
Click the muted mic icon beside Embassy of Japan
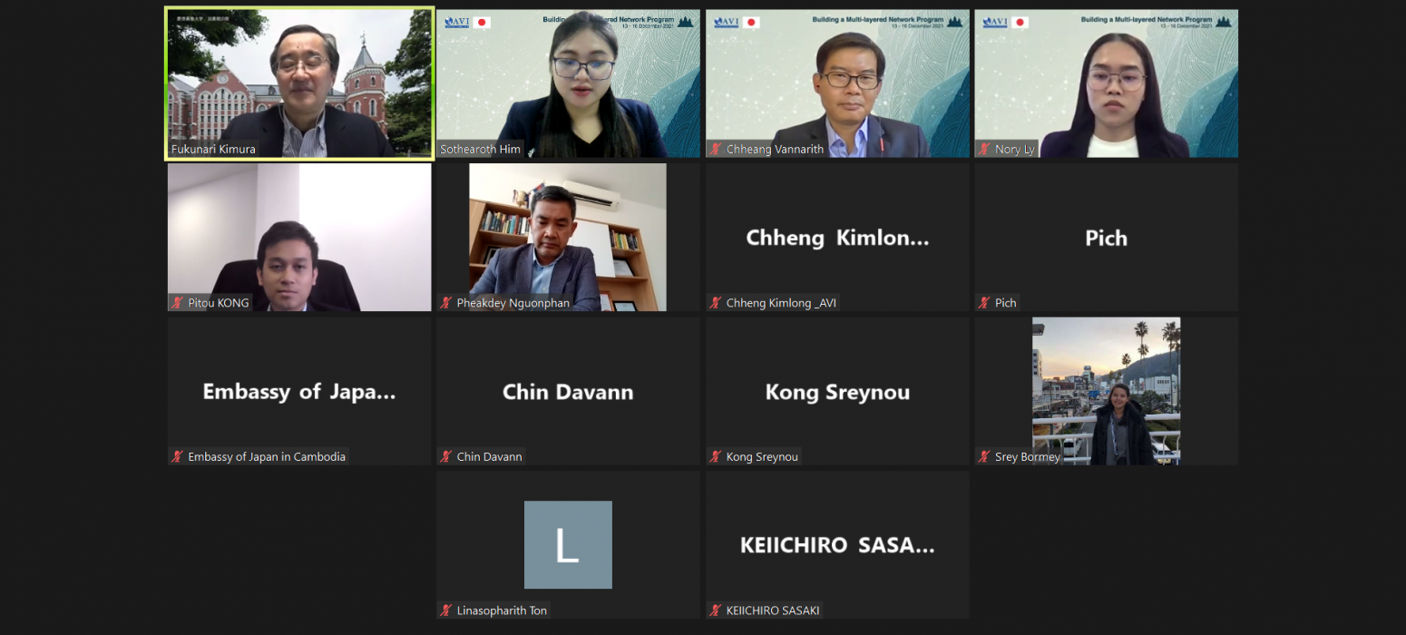[178, 457]
